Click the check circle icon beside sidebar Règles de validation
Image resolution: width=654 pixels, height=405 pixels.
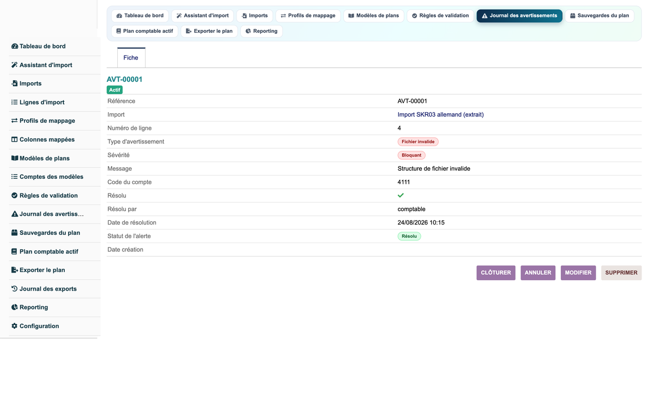[x=15, y=195]
